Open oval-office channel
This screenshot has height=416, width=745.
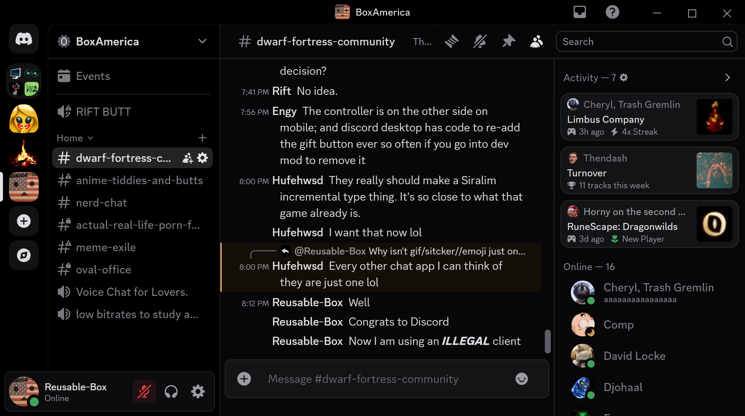click(x=132, y=270)
